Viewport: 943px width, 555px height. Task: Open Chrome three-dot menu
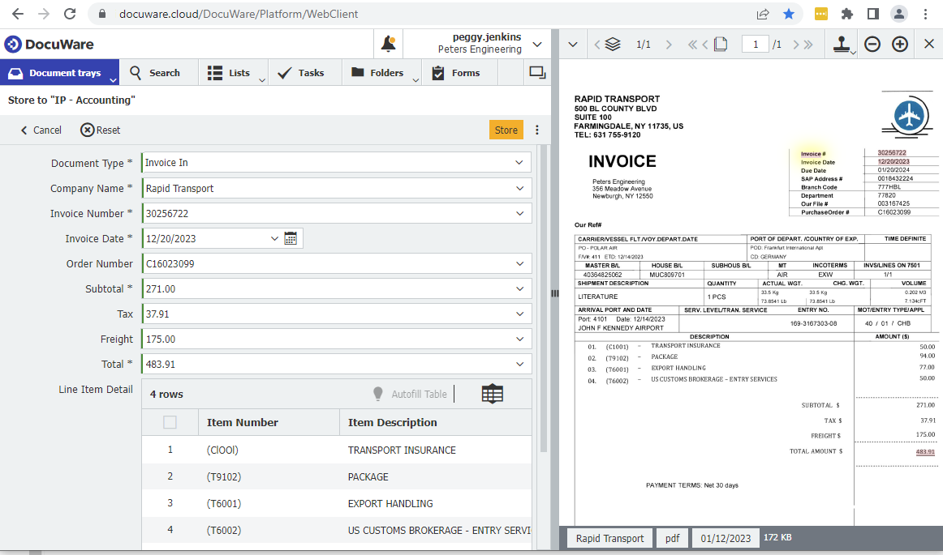click(925, 13)
